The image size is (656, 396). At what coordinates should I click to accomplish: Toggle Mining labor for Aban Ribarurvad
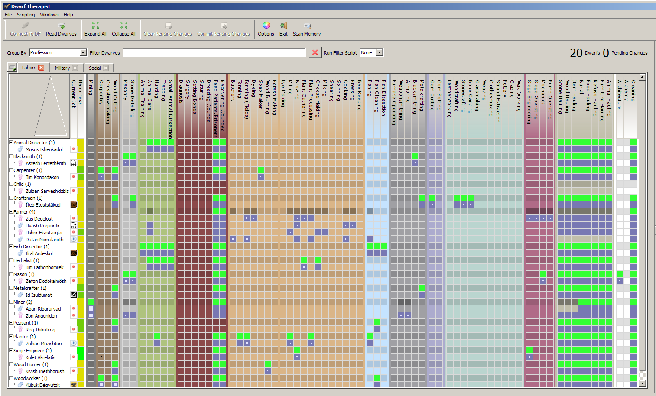pyautogui.click(x=91, y=309)
